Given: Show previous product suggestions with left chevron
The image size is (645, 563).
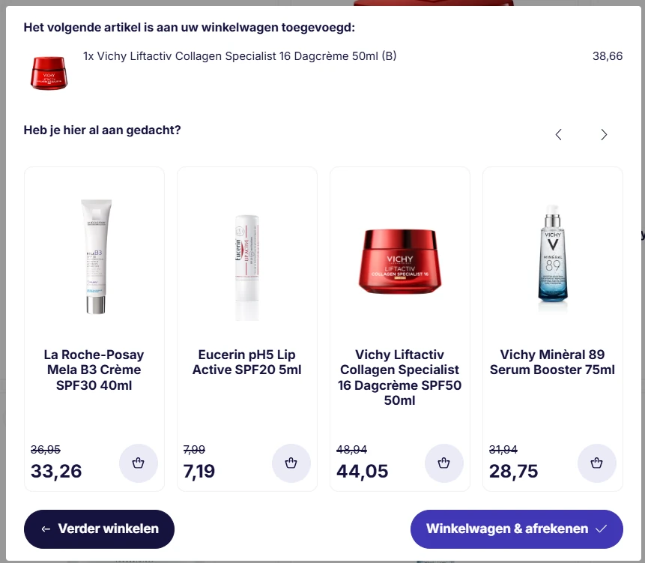Looking at the screenshot, I should click(x=559, y=135).
